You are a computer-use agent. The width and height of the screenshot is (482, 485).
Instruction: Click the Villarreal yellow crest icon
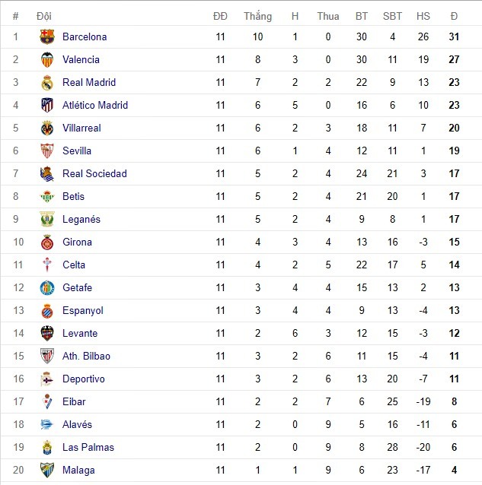coord(47,128)
